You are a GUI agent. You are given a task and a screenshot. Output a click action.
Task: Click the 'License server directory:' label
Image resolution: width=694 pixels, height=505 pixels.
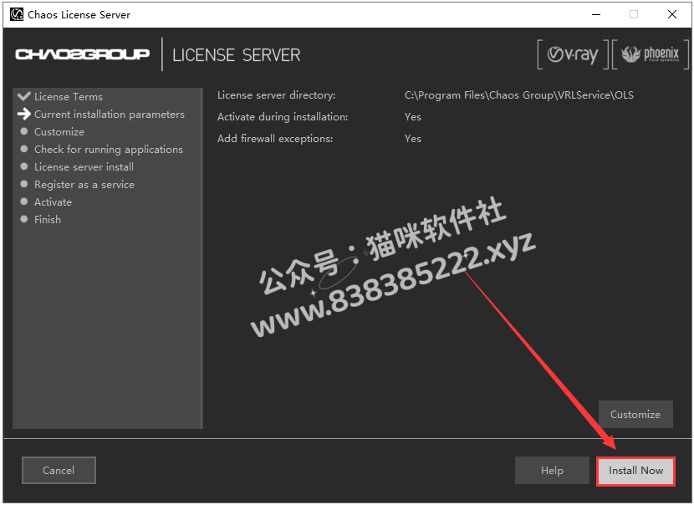(x=276, y=95)
